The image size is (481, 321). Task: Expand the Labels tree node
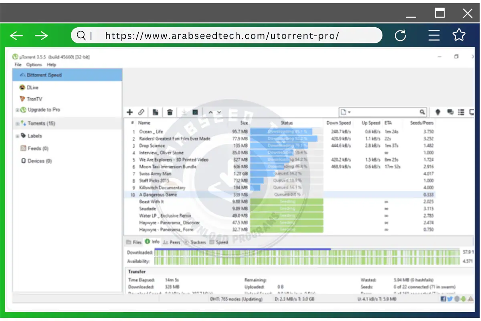click(17, 136)
